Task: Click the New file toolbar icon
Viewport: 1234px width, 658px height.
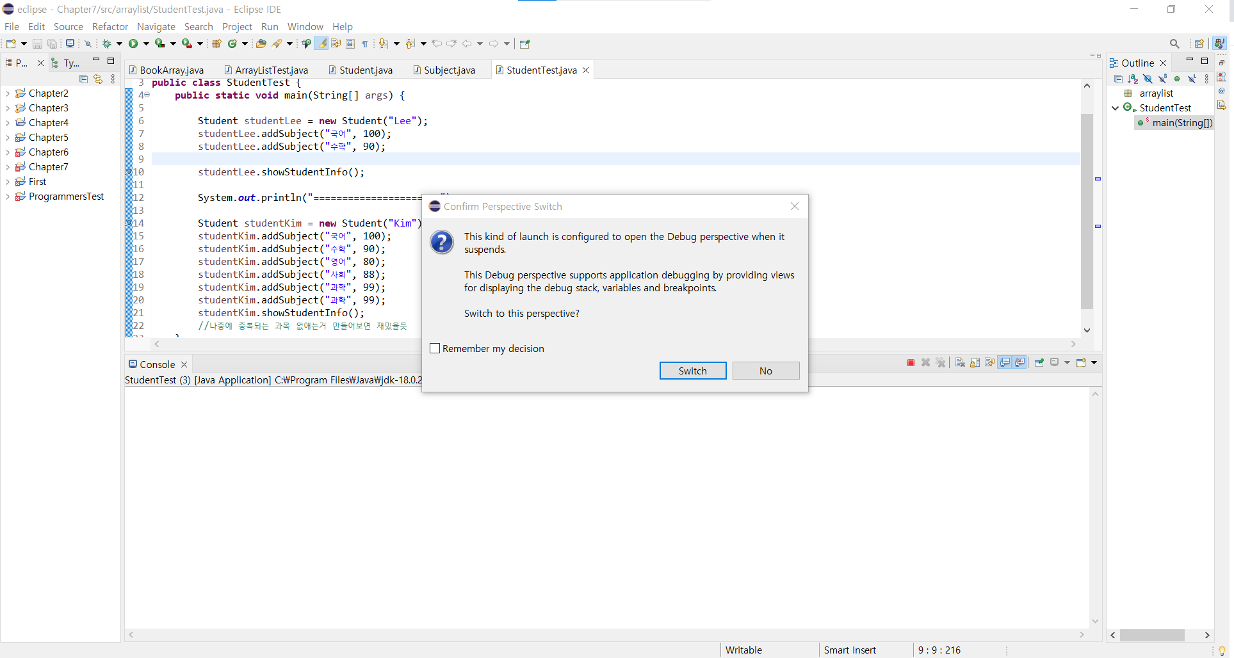Action: pyautogui.click(x=11, y=44)
